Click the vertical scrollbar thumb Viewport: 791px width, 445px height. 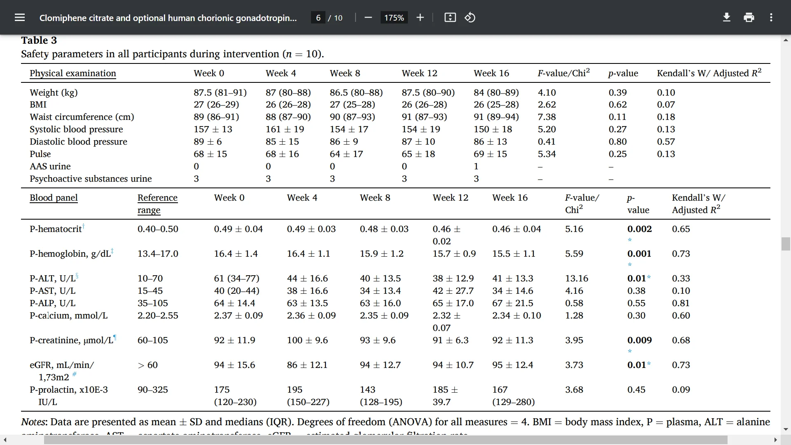pyautogui.click(x=786, y=244)
